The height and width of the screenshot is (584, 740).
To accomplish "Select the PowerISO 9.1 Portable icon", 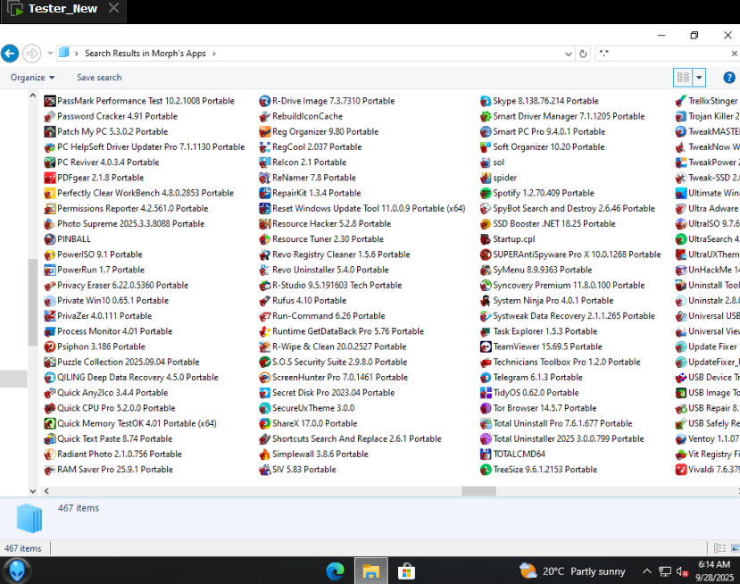I will pos(50,254).
